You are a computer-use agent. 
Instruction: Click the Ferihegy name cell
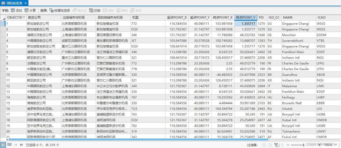(299, 97)
